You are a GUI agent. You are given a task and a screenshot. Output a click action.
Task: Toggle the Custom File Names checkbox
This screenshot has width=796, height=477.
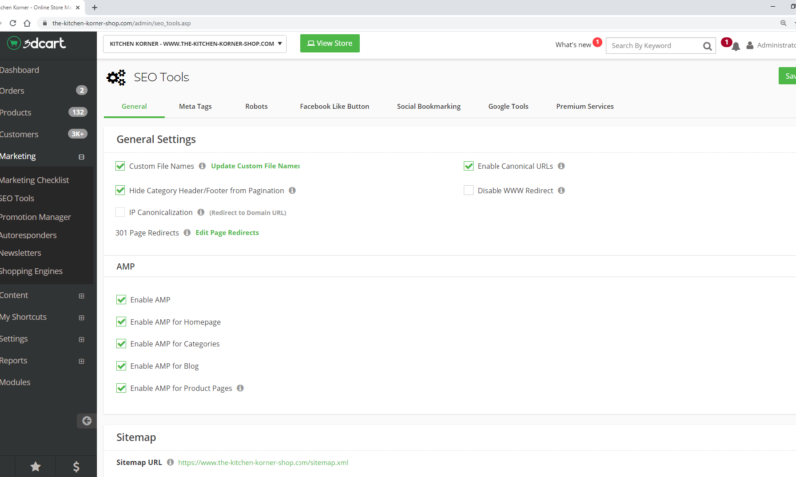(x=121, y=166)
